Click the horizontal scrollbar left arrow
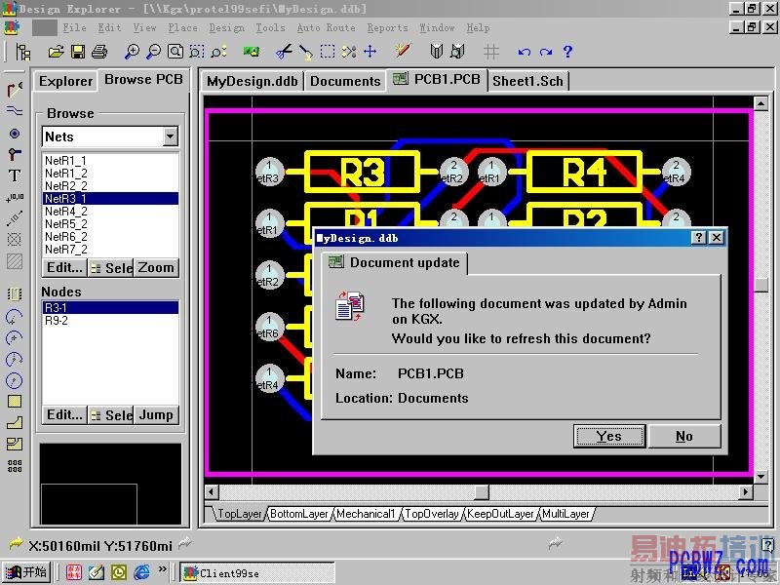The image size is (780, 585). 211,492
